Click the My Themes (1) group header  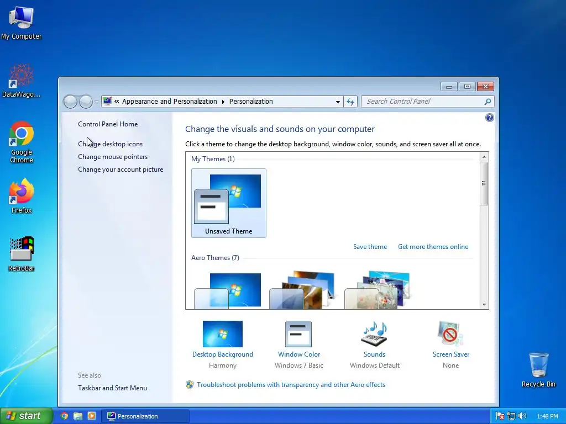(x=213, y=159)
